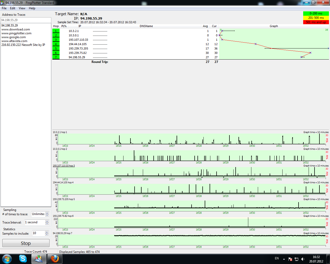Open the 'Samples to include' dropdown
Image resolution: width=330 pixels, height=264 pixels.
[x=47, y=233]
